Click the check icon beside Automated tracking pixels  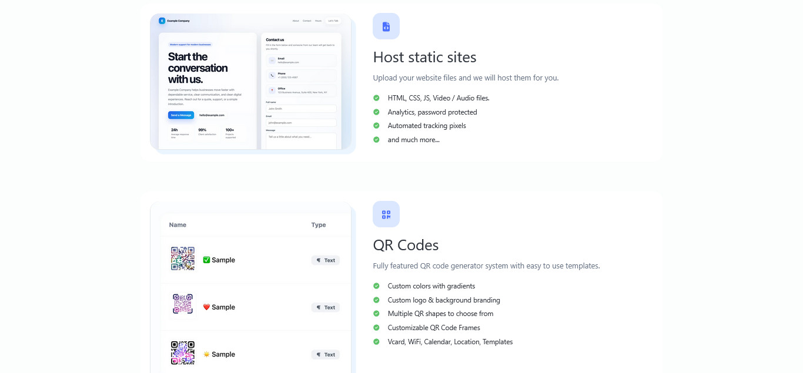coord(376,126)
